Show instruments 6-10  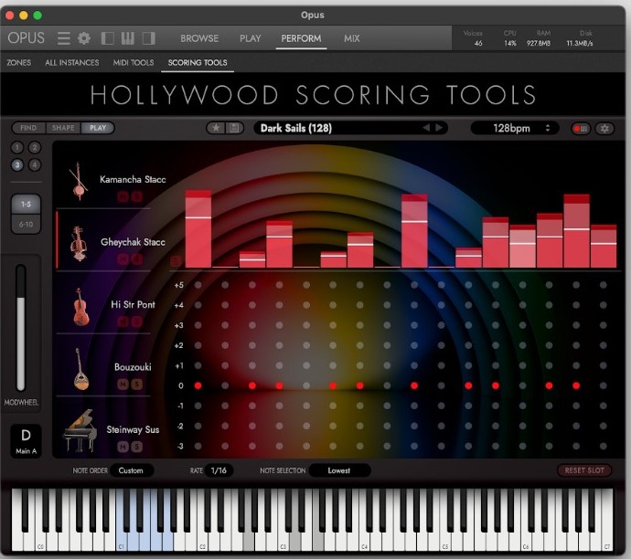tap(26, 225)
